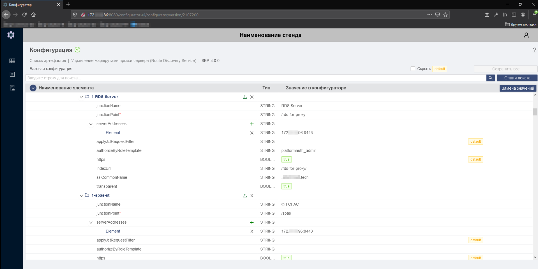Focus the search string input field
The image size is (538, 269).
255,78
